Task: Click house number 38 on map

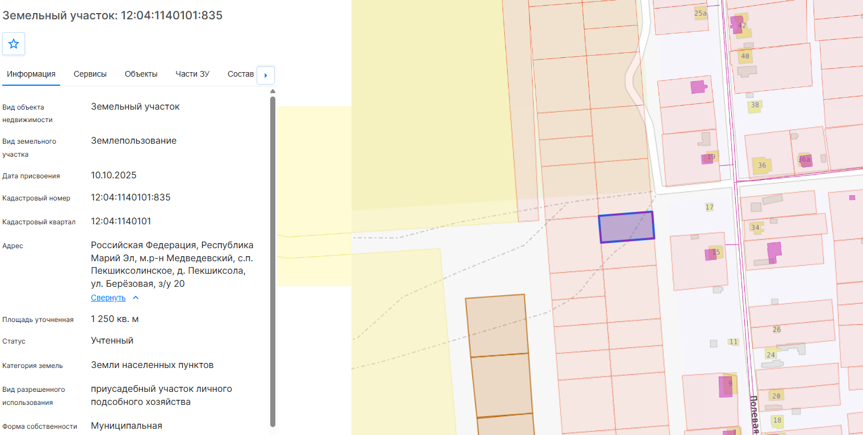Action: pos(755,105)
